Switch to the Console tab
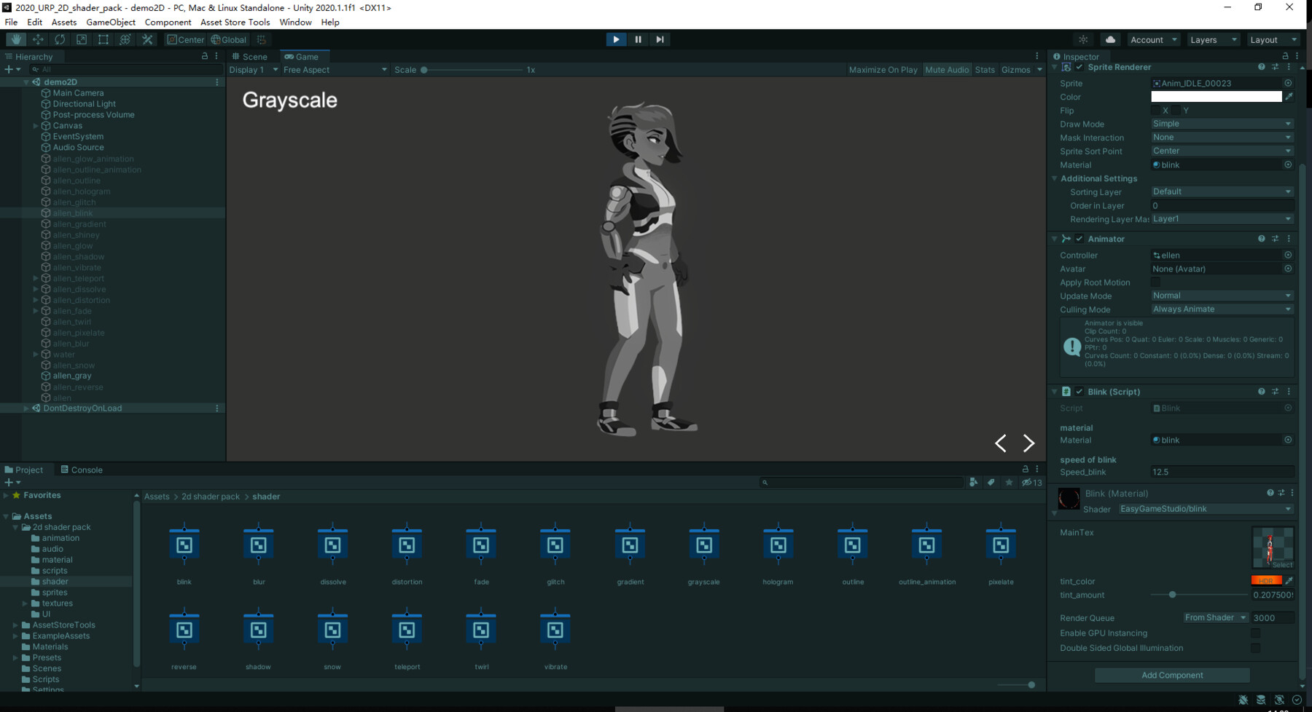 point(82,470)
